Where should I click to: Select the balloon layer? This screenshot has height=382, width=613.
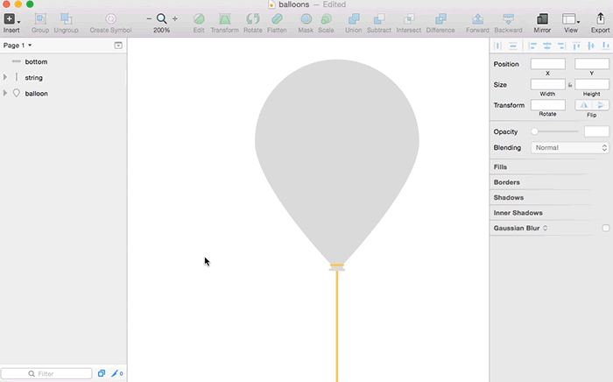63,94
